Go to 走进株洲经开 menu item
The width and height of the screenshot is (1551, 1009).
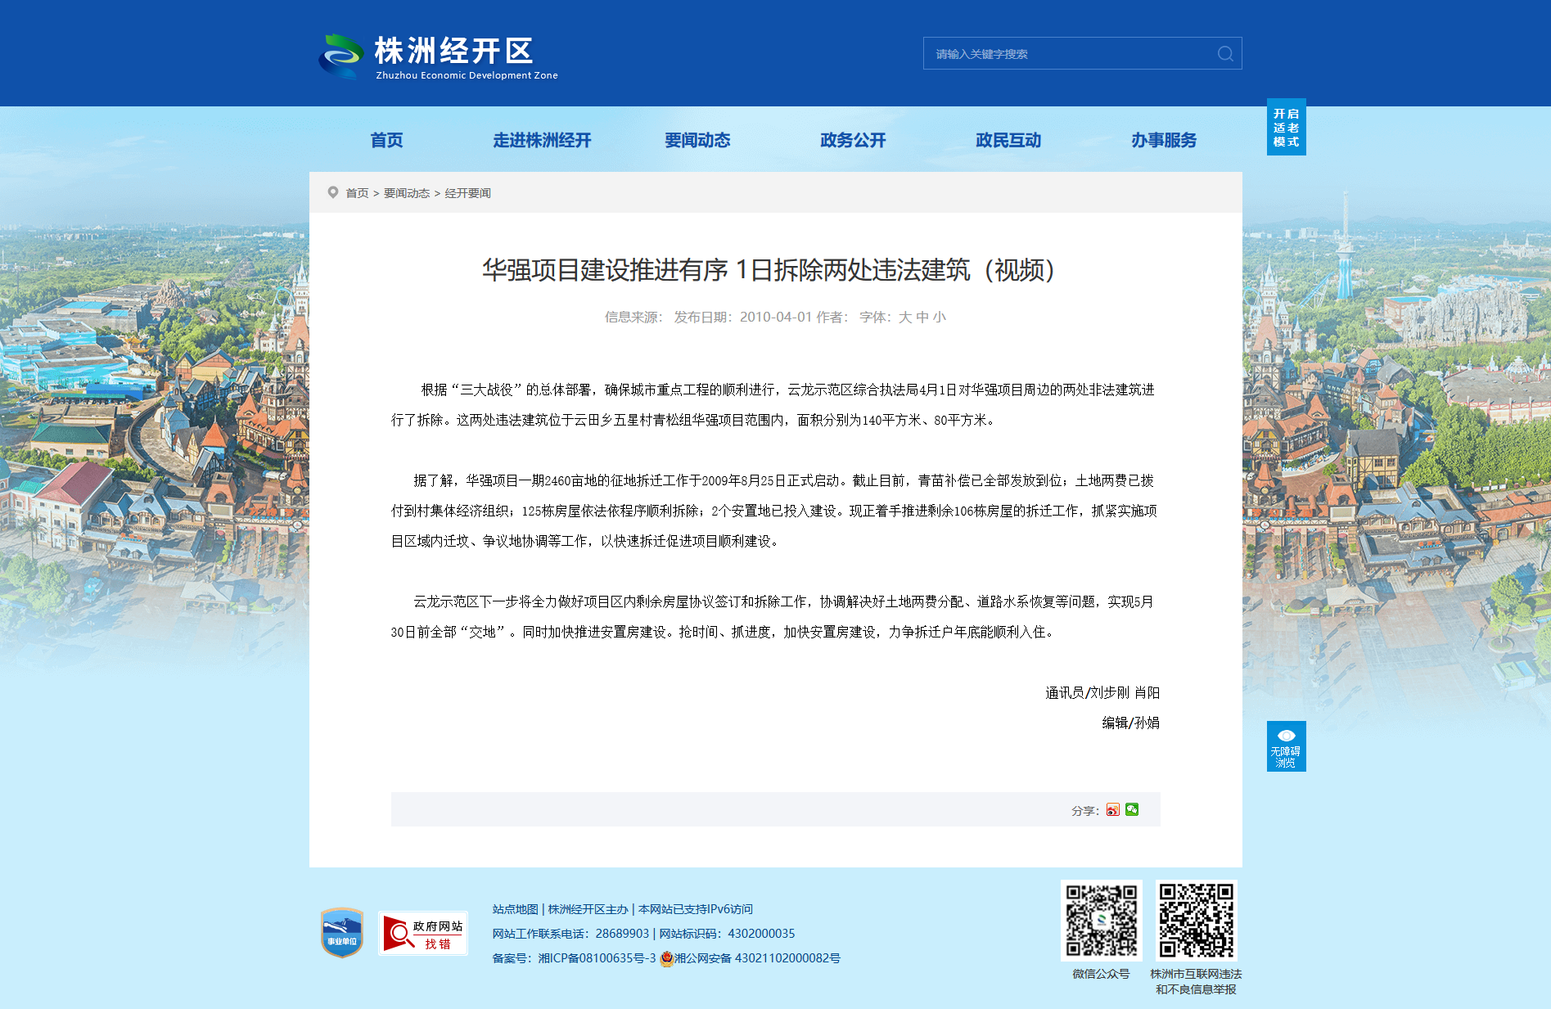pyautogui.click(x=542, y=141)
